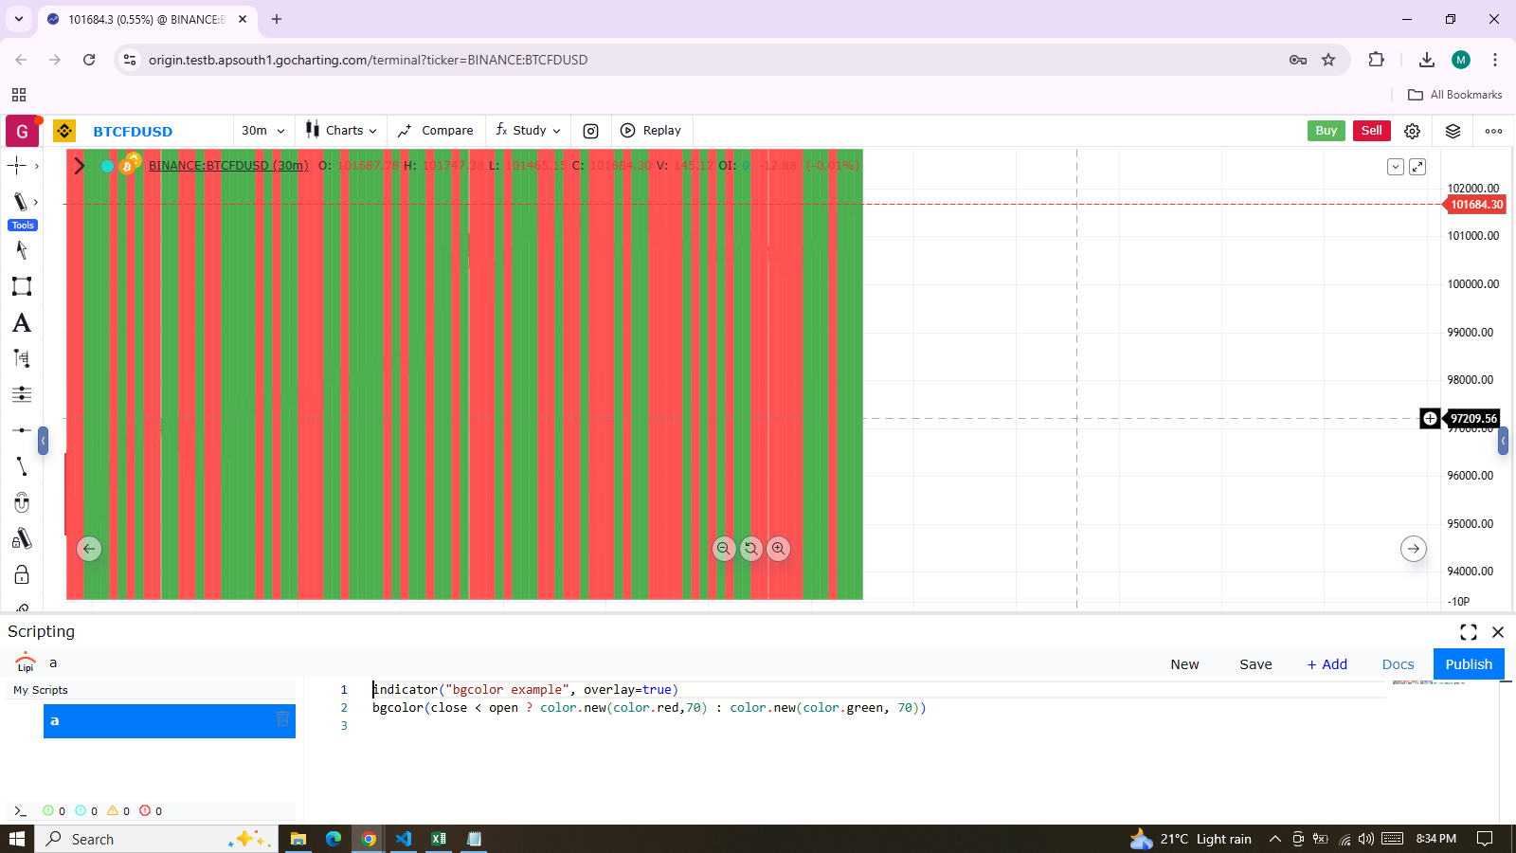
Task: Zoom in on the chart
Action: 778,549
